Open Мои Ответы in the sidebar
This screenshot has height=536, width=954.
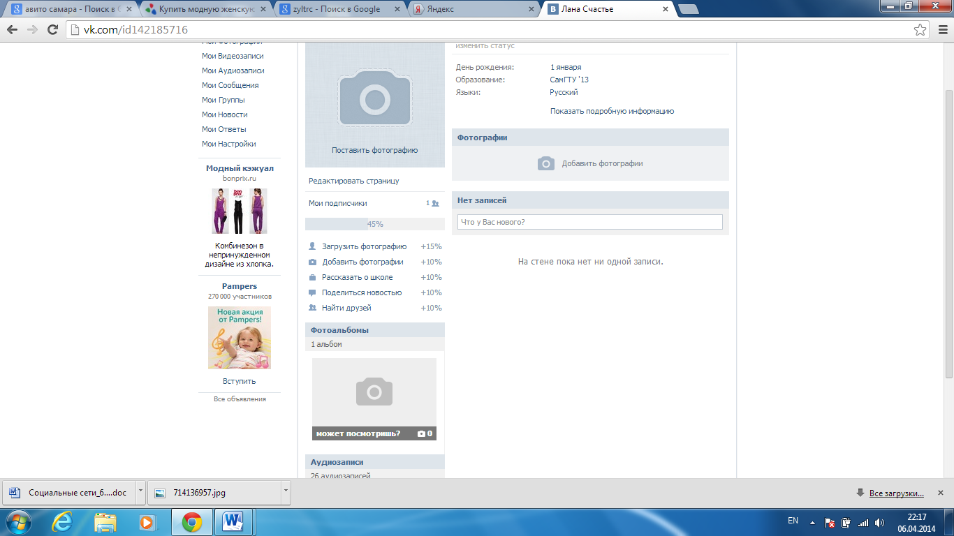pyautogui.click(x=223, y=129)
